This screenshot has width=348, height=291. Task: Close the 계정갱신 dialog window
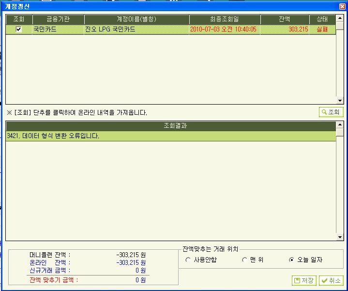point(342,6)
